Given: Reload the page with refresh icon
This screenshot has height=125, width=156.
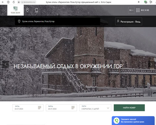Looking at the screenshot, I should pos(14,2).
